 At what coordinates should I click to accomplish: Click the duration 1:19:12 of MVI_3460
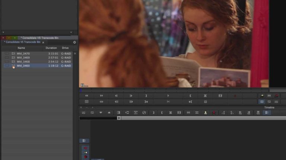click(53, 66)
